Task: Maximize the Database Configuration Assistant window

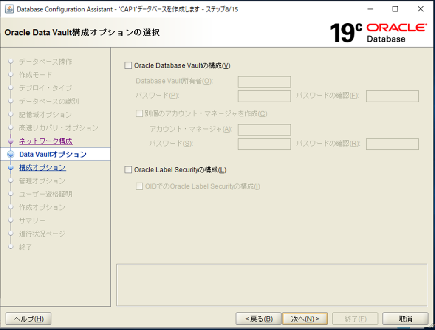Action: coord(395,9)
